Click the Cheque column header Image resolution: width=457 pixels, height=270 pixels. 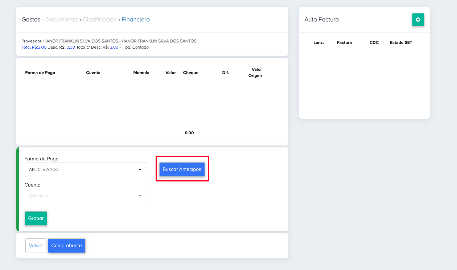(x=191, y=73)
